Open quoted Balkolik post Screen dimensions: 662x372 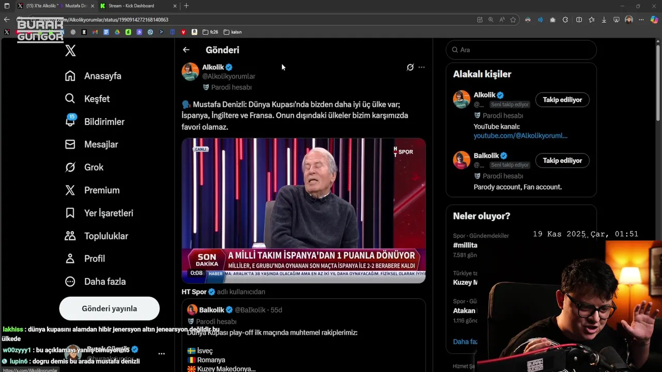304,336
